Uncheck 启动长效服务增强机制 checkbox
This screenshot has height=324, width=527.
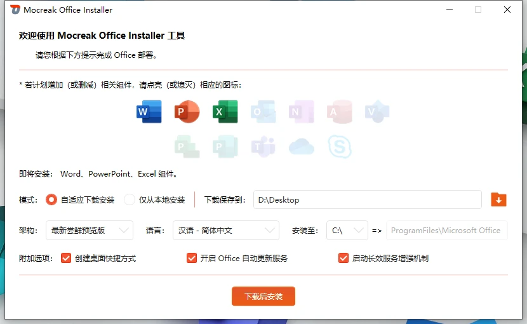(343, 258)
